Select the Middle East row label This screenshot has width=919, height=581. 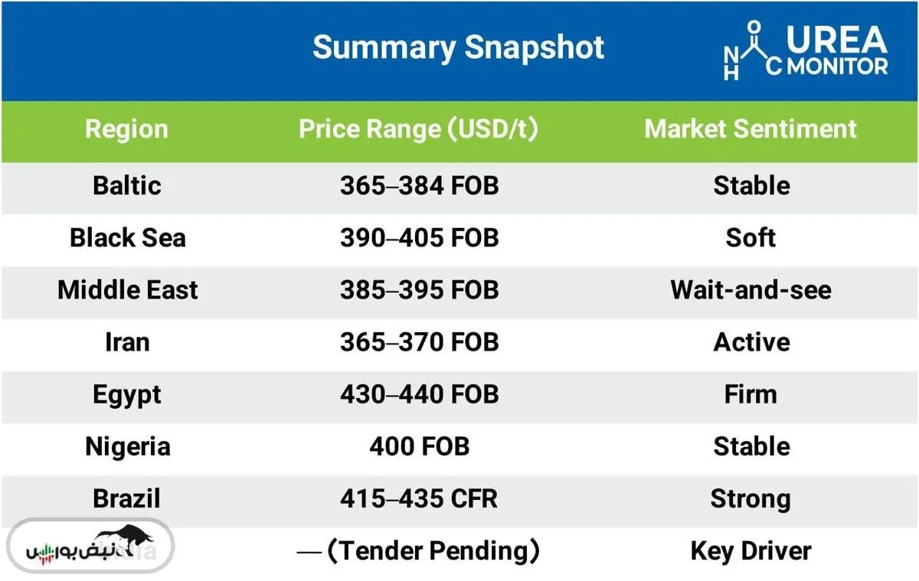click(127, 289)
